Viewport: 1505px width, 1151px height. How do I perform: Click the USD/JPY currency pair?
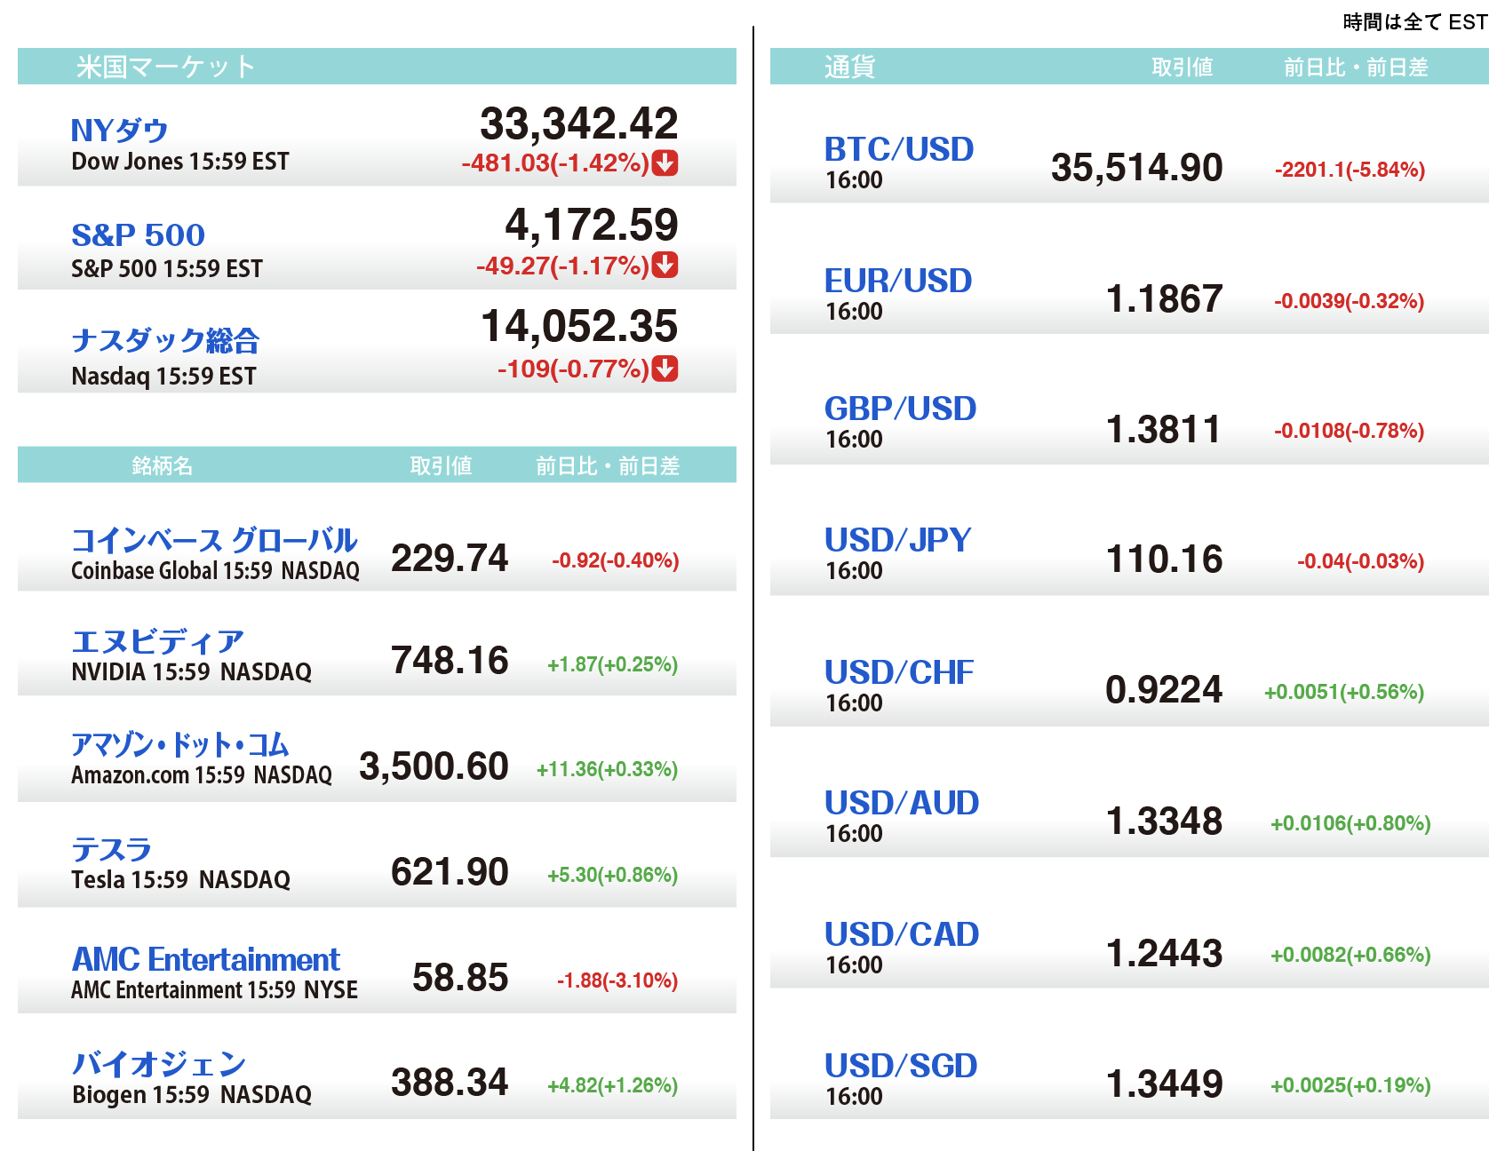coord(897,540)
